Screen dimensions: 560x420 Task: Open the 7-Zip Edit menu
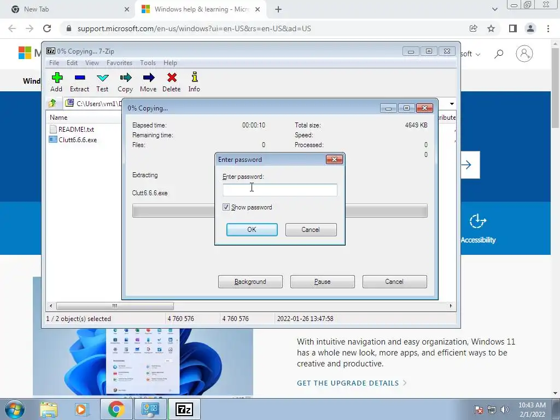pyautogui.click(x=72, y=63)
